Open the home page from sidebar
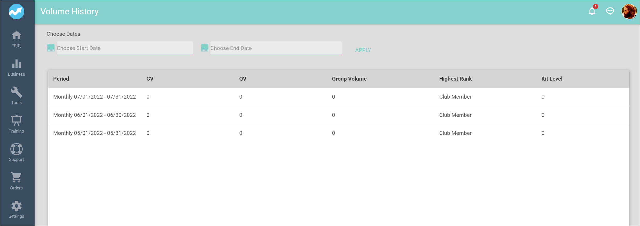 (x=17, y=39)
